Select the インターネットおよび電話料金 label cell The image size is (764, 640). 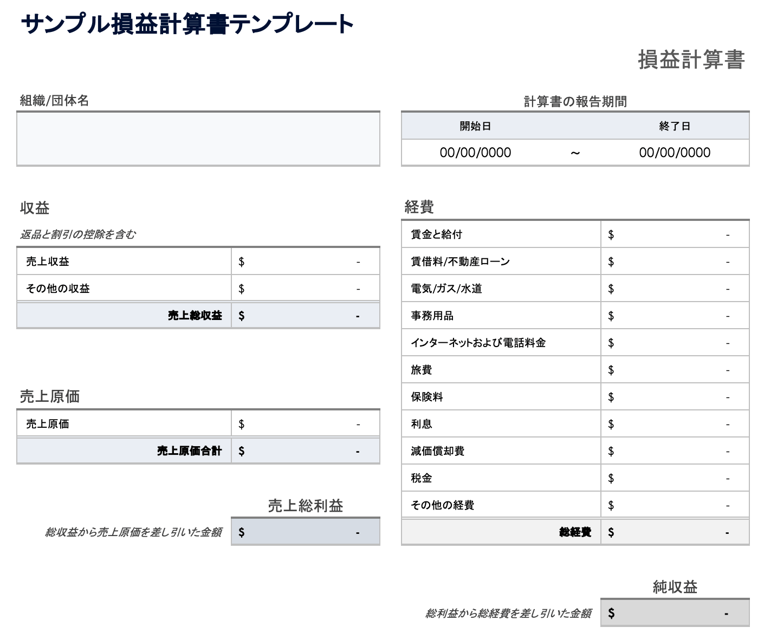pyautogui.click(x=501, y=343)
